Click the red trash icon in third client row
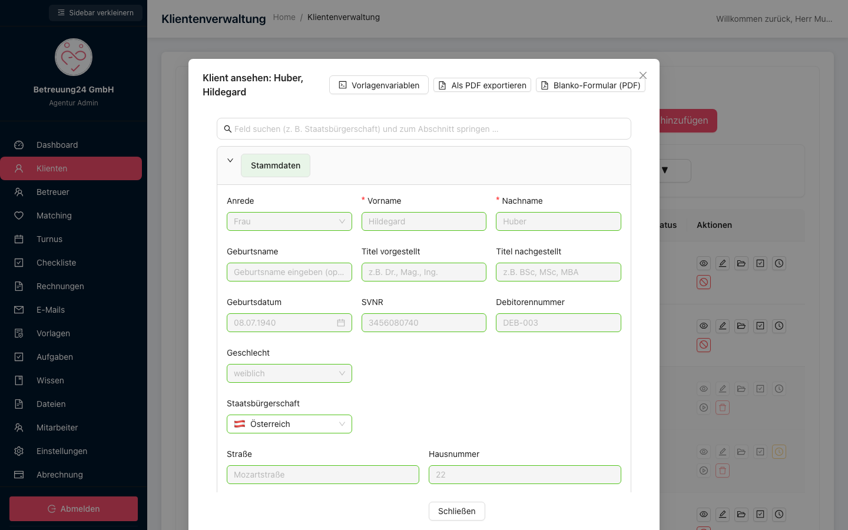The height and width of the screenshot is (530, 848). [x=723, y=408]
